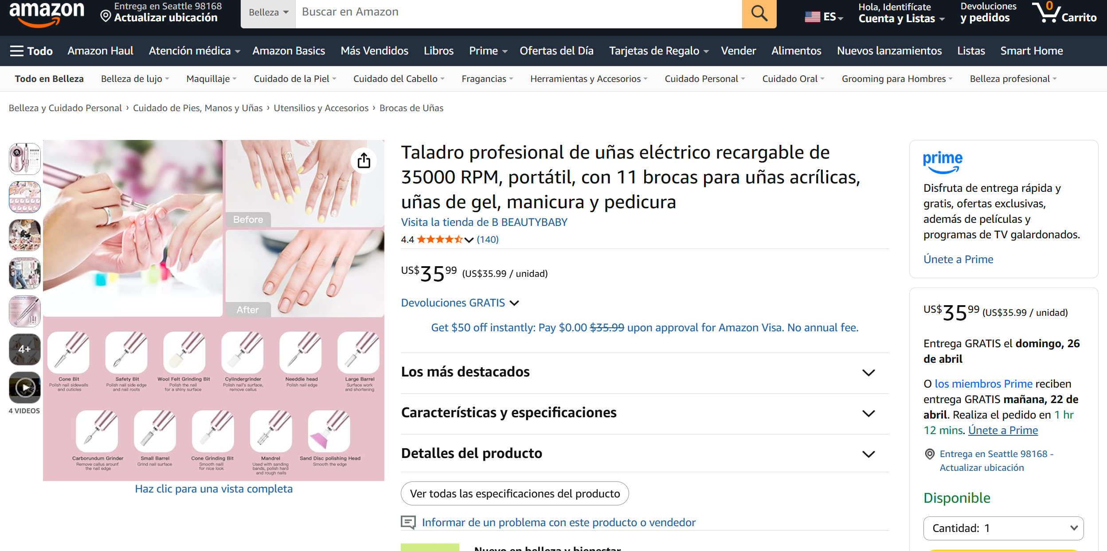Expand Características y especificaciones section

[638, 413]
